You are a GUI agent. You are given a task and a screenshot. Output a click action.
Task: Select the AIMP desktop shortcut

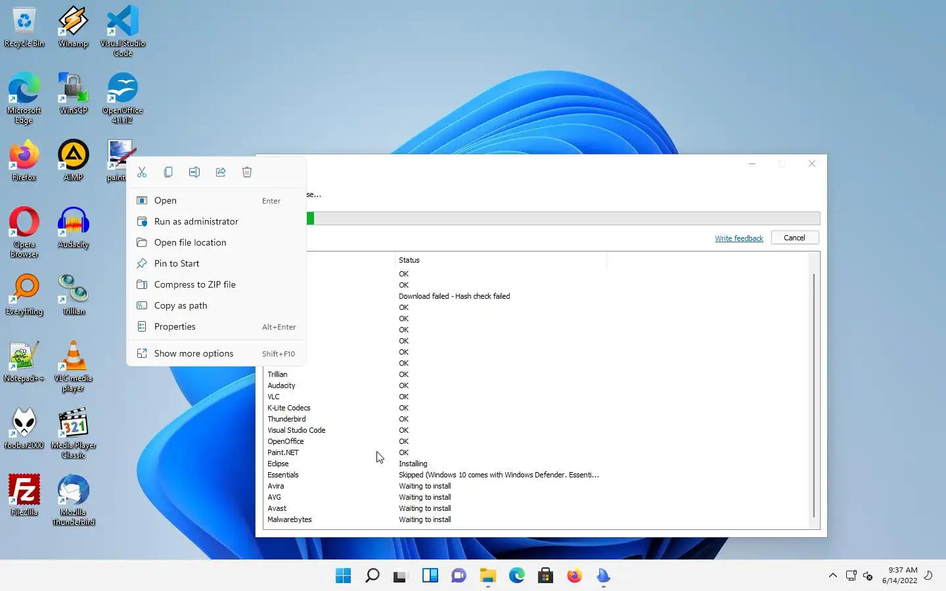(73, 161)
